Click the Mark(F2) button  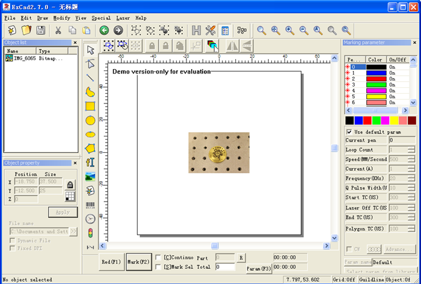[139, 262]
